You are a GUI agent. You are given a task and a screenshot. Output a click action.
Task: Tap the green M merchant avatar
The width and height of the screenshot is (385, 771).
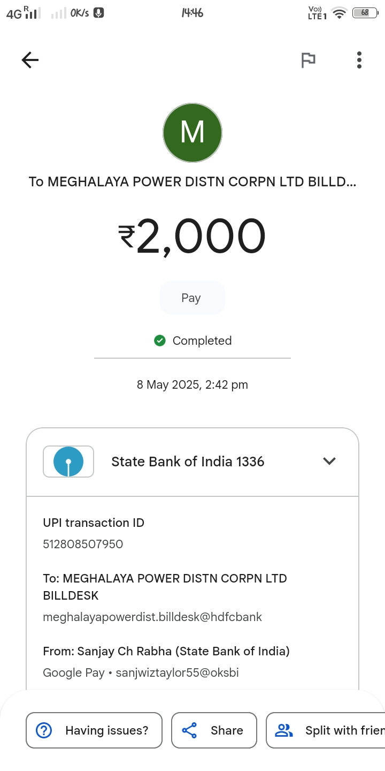[x=192, y=133]
